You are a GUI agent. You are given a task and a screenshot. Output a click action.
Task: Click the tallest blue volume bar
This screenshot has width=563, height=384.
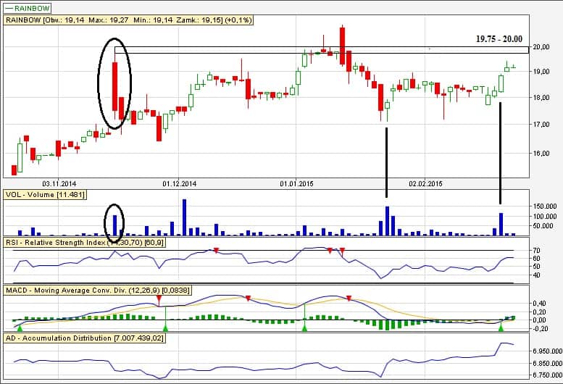coord(184,217)
